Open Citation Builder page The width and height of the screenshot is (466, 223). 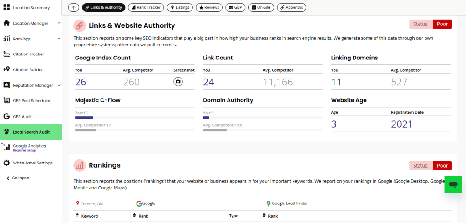tap(28, 69)
